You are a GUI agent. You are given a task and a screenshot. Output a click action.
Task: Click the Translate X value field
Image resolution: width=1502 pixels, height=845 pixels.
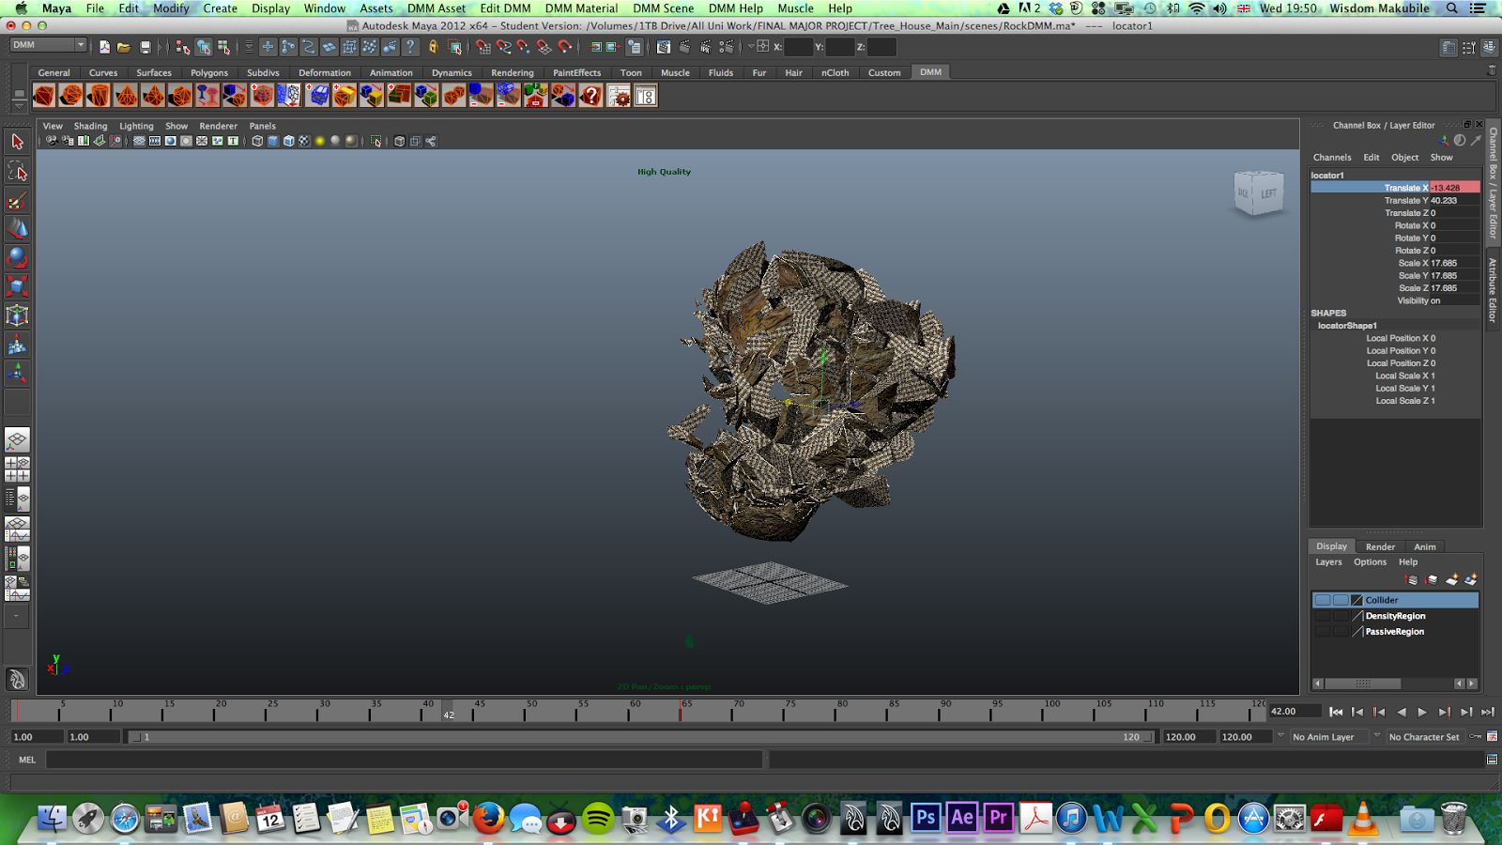click(x=1453, y=188)
